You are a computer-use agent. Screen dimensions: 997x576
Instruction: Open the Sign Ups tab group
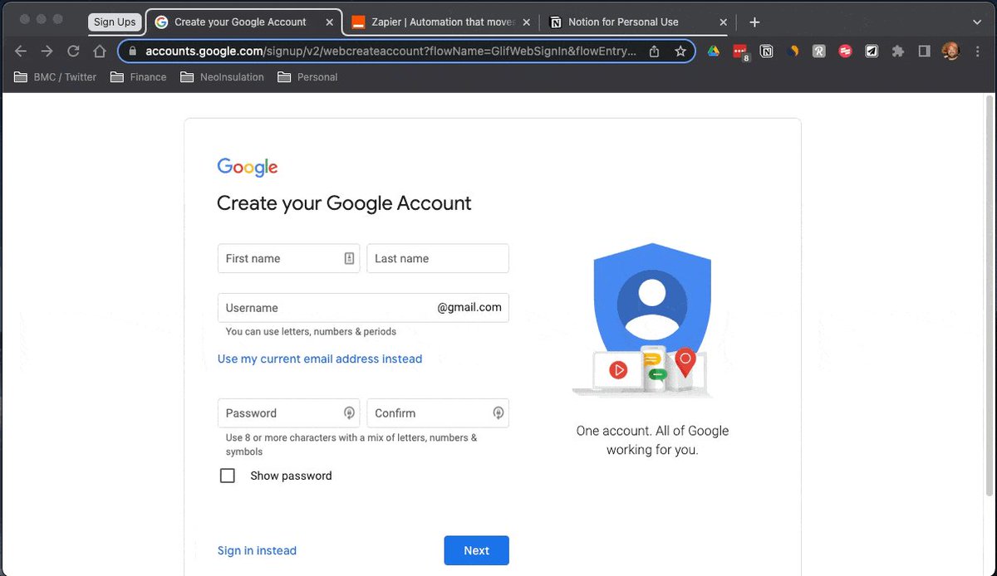pos(115,22)
